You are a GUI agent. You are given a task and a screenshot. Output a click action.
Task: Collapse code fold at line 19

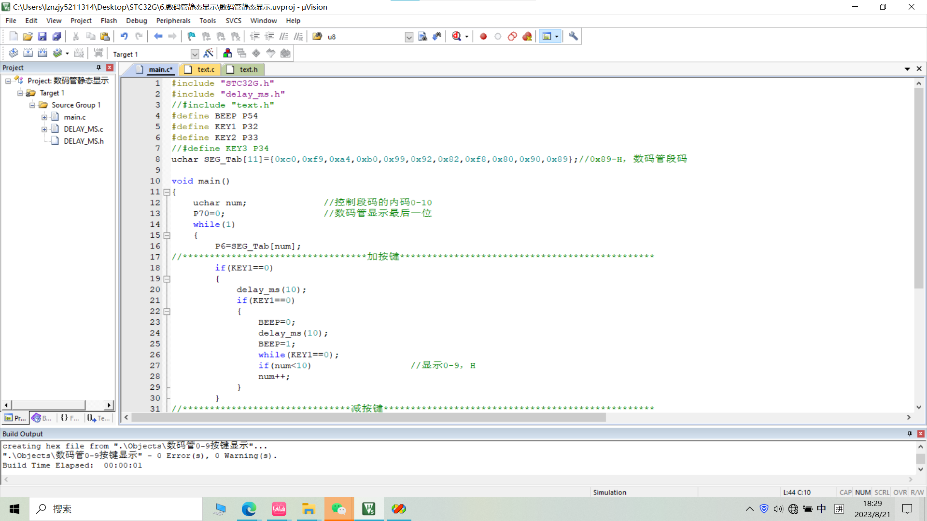pos(167,279)
